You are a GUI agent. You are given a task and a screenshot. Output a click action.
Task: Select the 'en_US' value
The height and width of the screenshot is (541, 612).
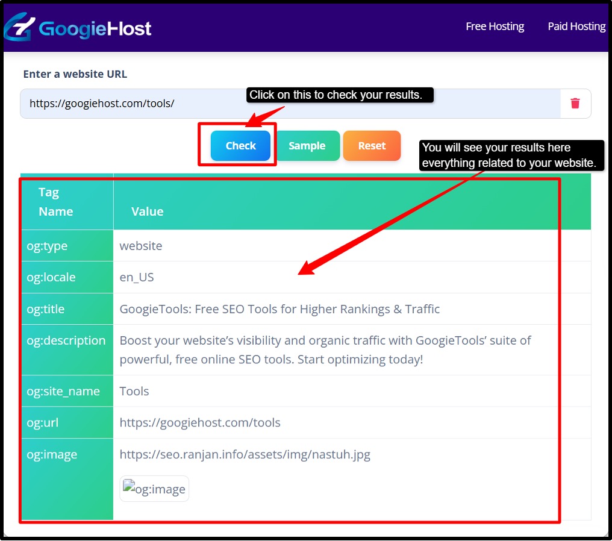pyautogui.click(x=137, y=278)
